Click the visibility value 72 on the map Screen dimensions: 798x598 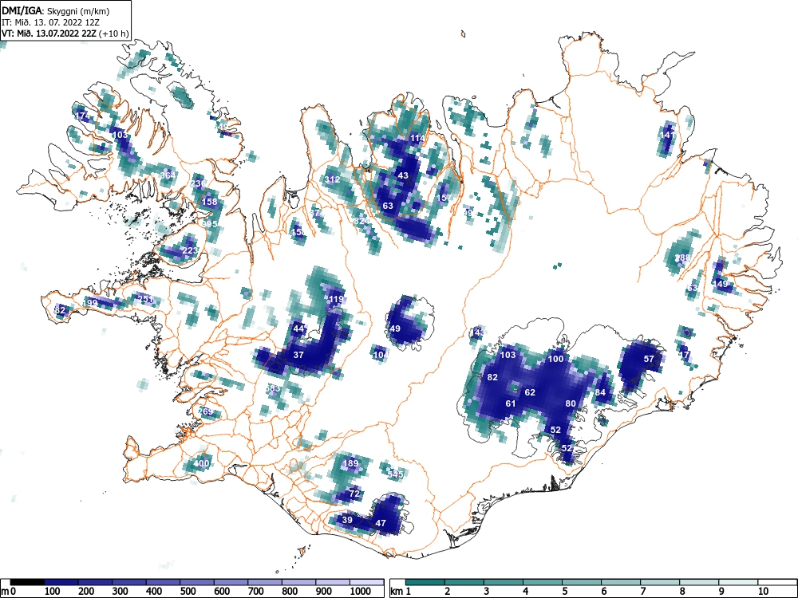355,494
